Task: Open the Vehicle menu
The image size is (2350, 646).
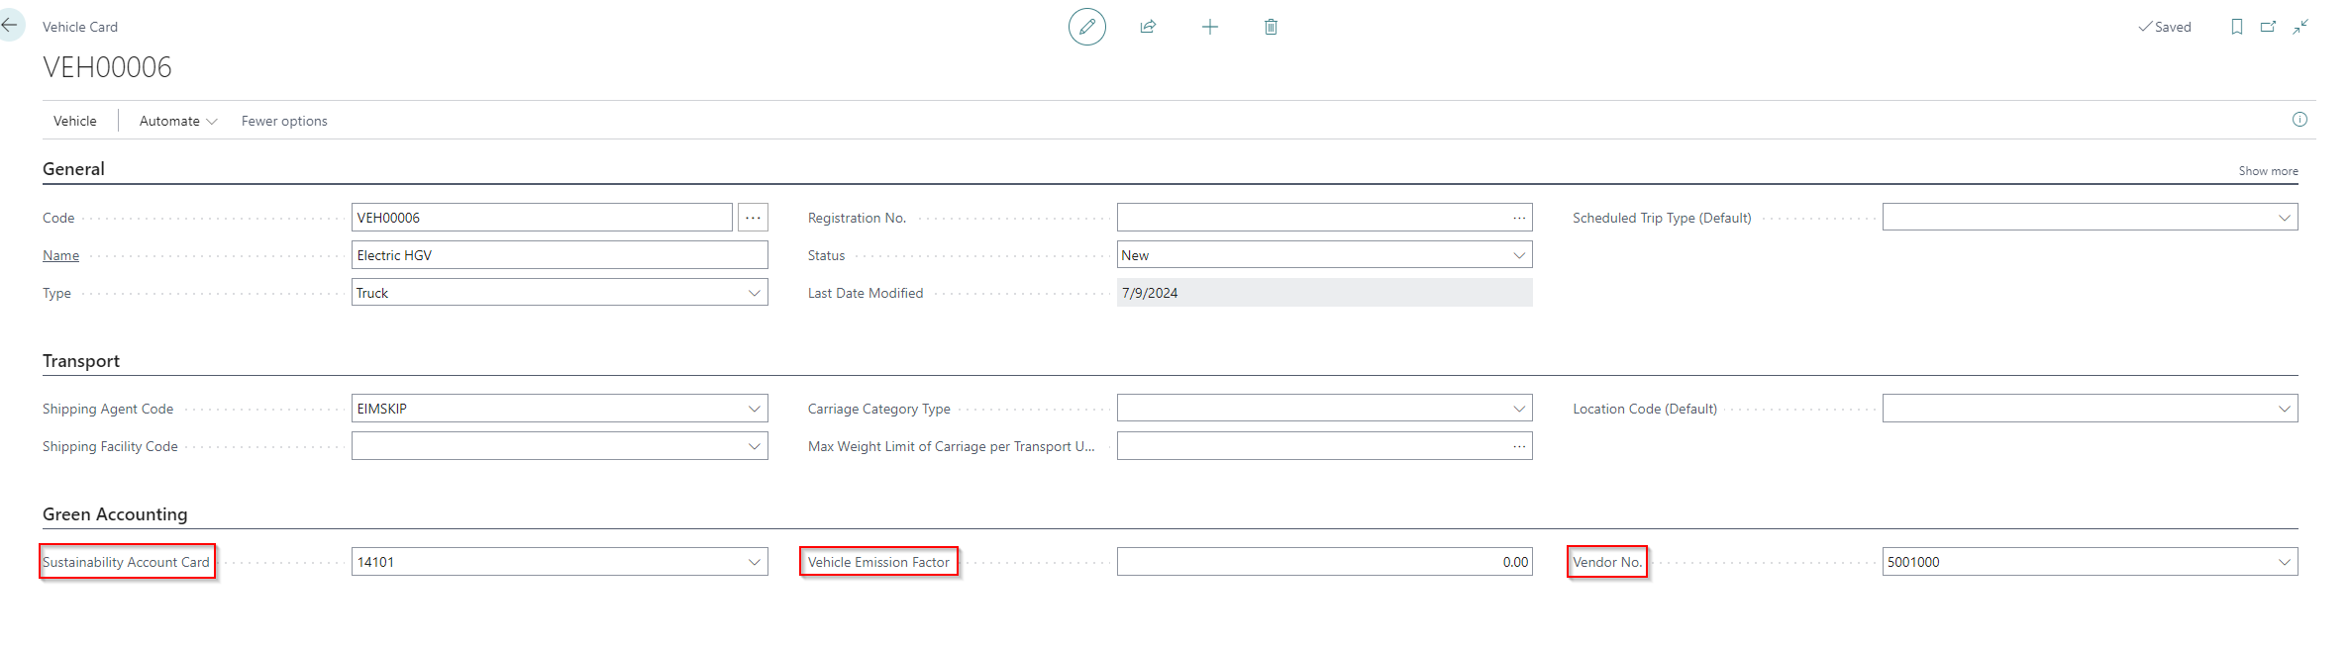Action: 75,121
